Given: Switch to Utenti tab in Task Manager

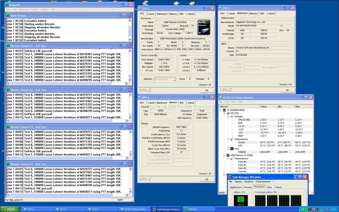Looking at the screenshot, I should pos(278,187).
